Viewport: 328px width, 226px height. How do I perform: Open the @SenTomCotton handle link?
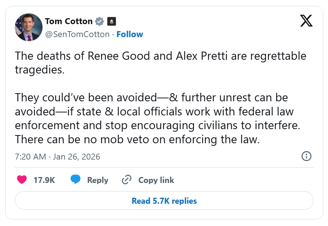click(77, 35)
